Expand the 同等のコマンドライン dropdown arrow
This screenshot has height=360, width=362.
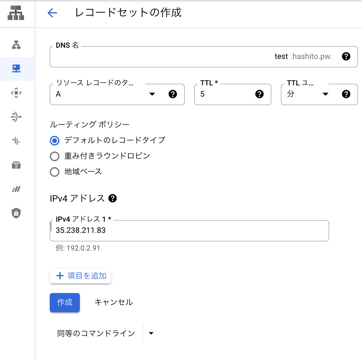tap(151, 333)
